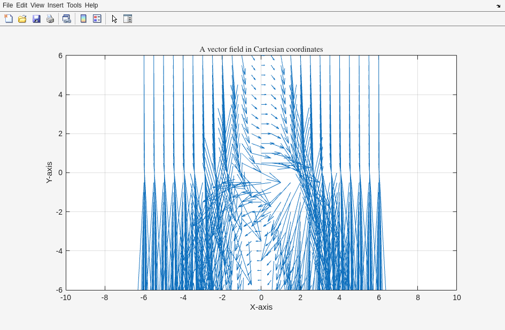
Task: Insert a colorbar from toolbar
Action: point(83,19)
